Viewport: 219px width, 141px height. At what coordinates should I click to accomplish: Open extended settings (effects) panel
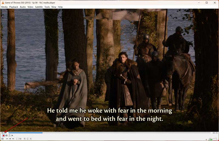click(x=20, y=139)
